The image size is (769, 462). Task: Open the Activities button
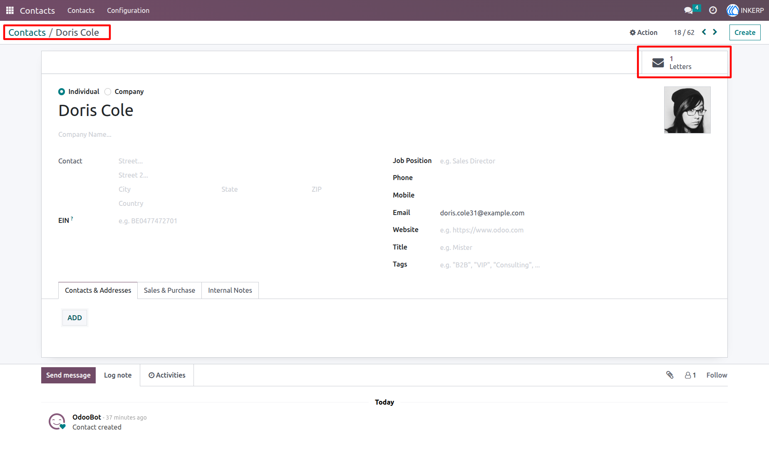tap(167, 375)
